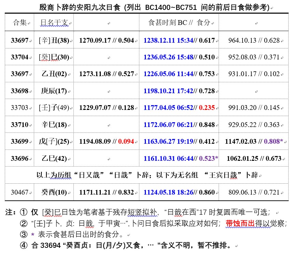Click the blue entry 1238.12.11 15:34

pos(168,40)
